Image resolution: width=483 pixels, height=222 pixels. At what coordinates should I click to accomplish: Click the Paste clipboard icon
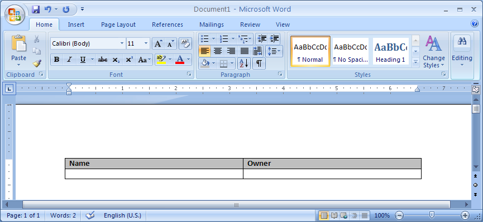(18, 43)
